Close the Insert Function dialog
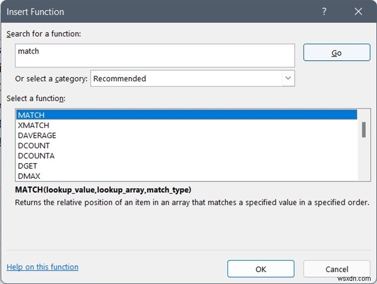 tap(358, 11)
